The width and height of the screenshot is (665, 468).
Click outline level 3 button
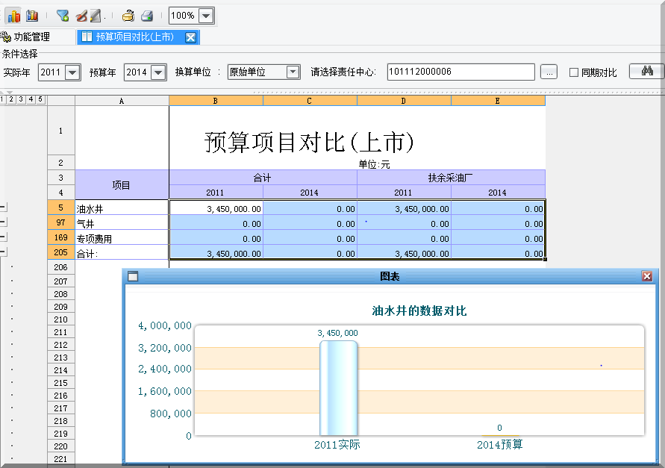21,99
